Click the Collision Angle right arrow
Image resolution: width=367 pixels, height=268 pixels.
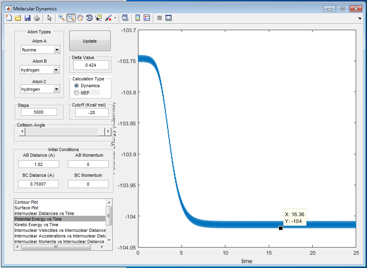pyautogui.click(x=108, y=131)
